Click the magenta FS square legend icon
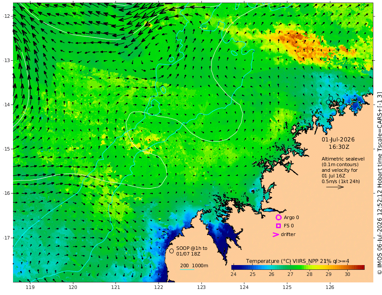The image size is (382, 295). [x=278, y=226]
